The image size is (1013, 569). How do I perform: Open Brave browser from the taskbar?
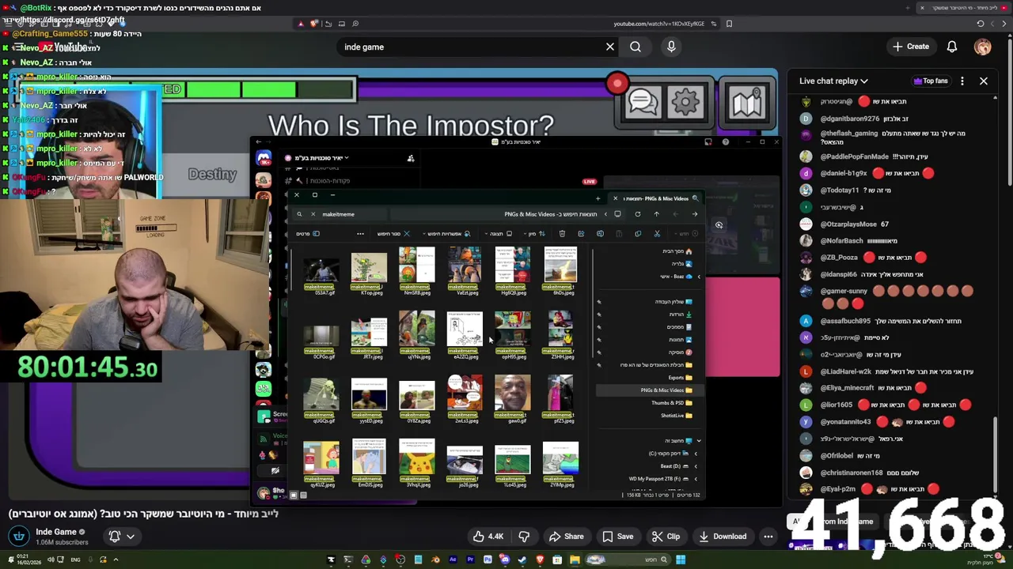[540, 560]
